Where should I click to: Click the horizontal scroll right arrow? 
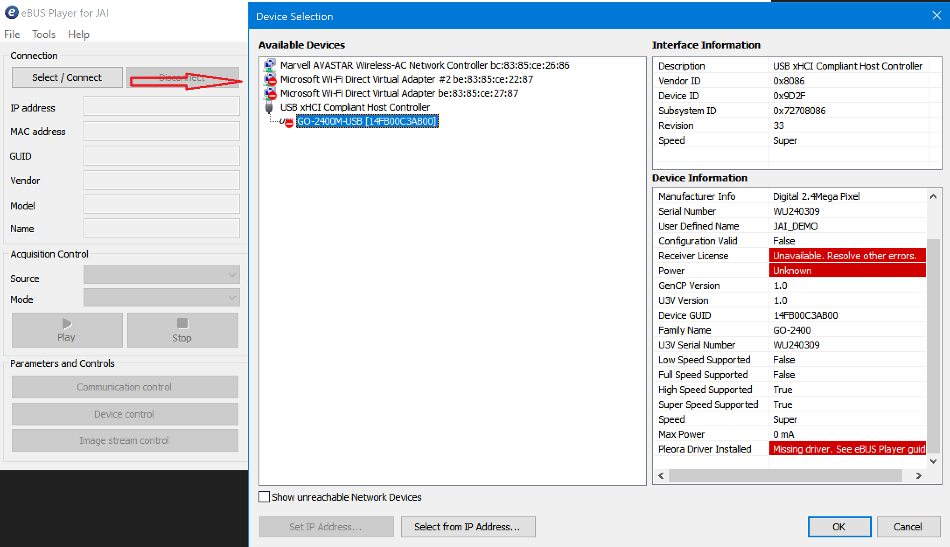tap(919, 476)
